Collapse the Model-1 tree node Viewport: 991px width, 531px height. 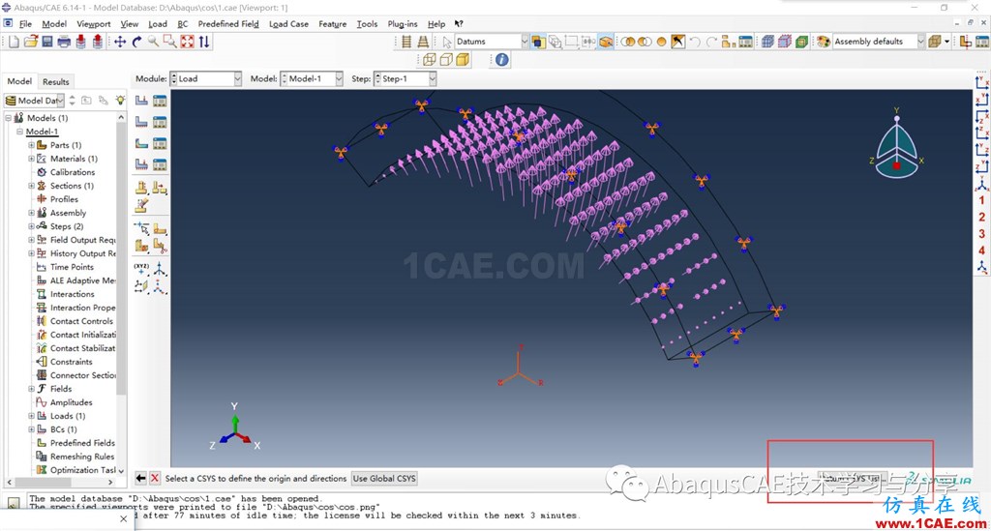(x=19, y=132)
